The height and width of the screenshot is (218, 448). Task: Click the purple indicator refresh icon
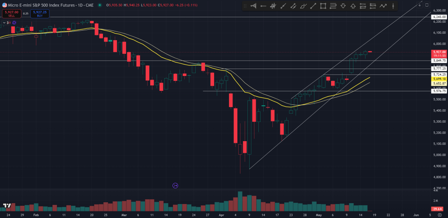coord(175,186)
